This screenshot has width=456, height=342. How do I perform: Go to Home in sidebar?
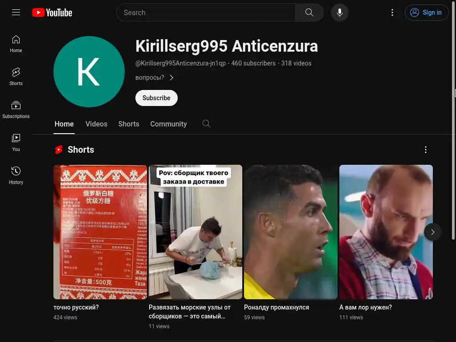point(16,44)
